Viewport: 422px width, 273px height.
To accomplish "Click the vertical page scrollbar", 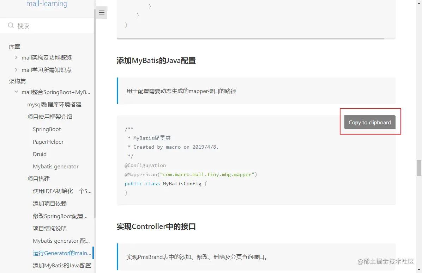I will [x=419, y=166].
